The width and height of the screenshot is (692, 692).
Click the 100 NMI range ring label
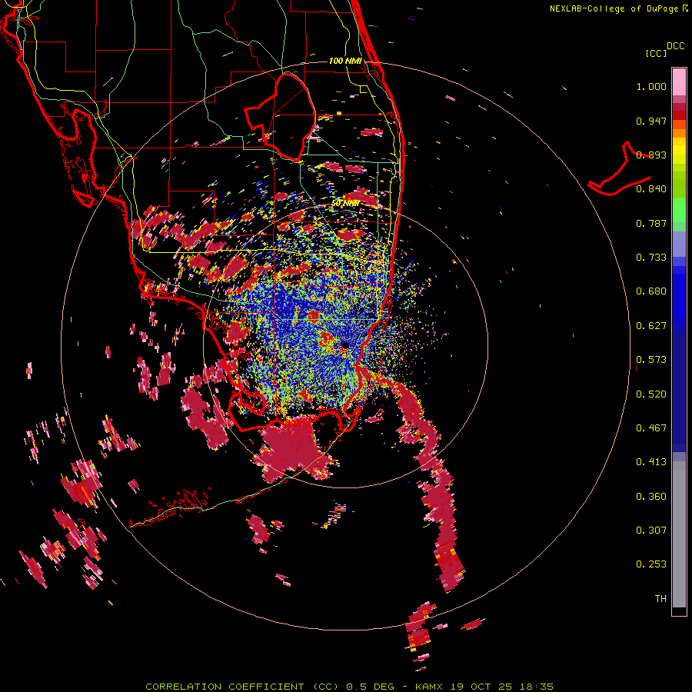click(345, 61)
